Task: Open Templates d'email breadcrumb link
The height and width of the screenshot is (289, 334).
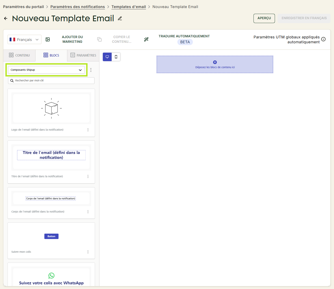Action: tap(129, 7)
